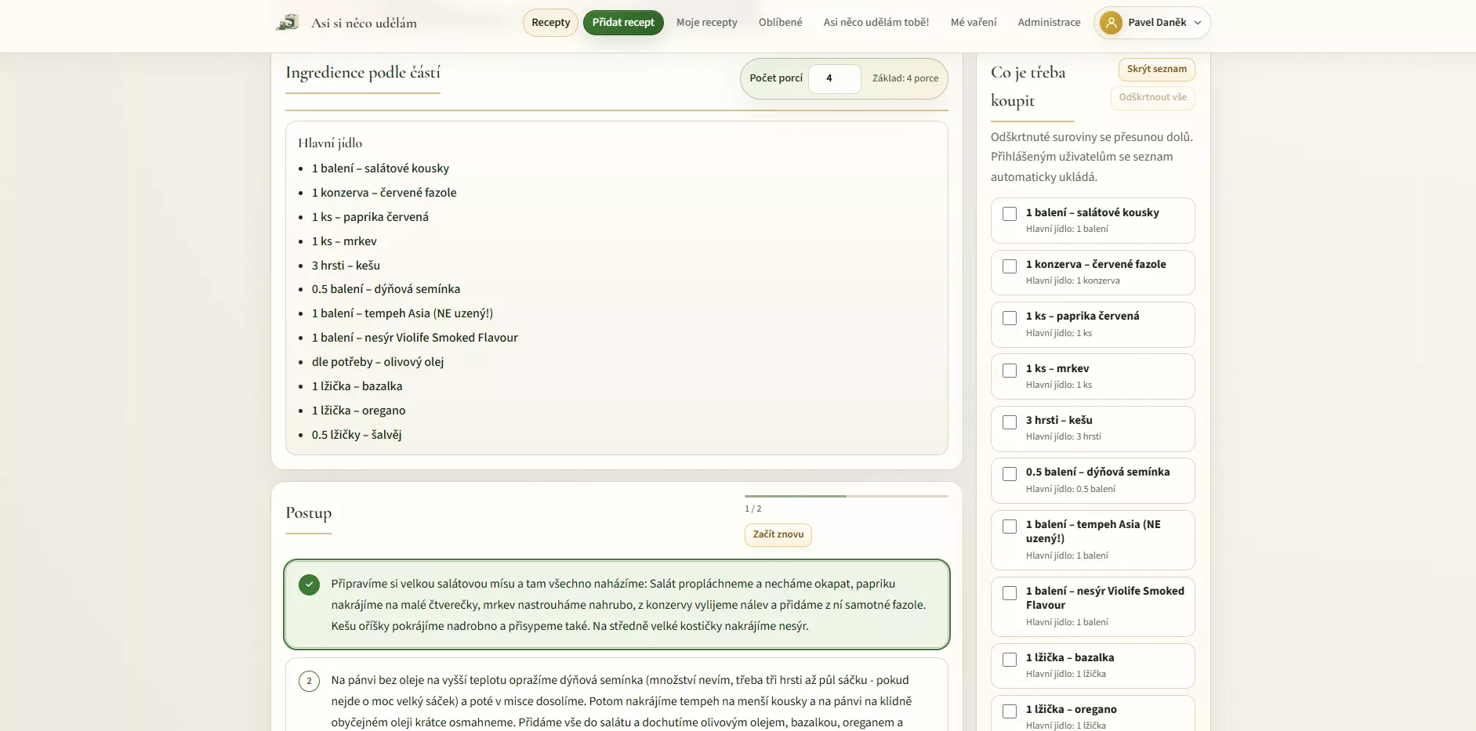Click the user avatar icon
The width and height of the screenshot is (1476, 731).
pos(1111,23)
